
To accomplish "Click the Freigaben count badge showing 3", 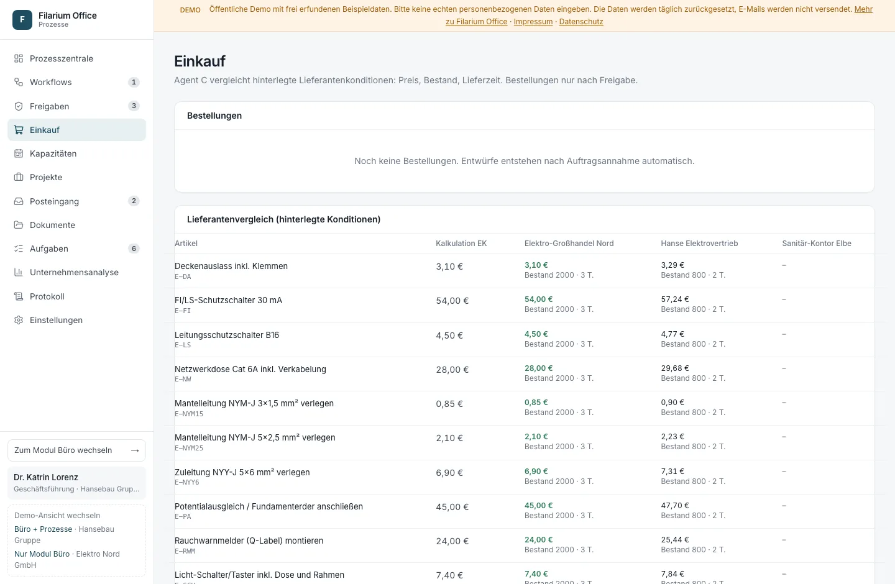I will tap(134, 106).
